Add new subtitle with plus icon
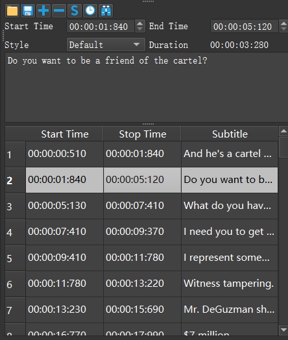Viewport: 288px width, 340px height. (43, 10)
